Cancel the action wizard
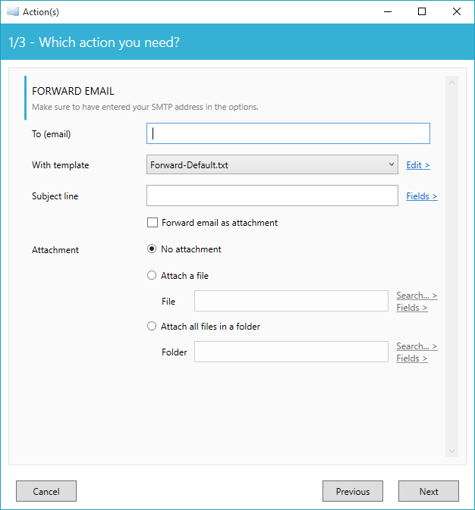This screenshot has width=475, height=510. point(46,491)
